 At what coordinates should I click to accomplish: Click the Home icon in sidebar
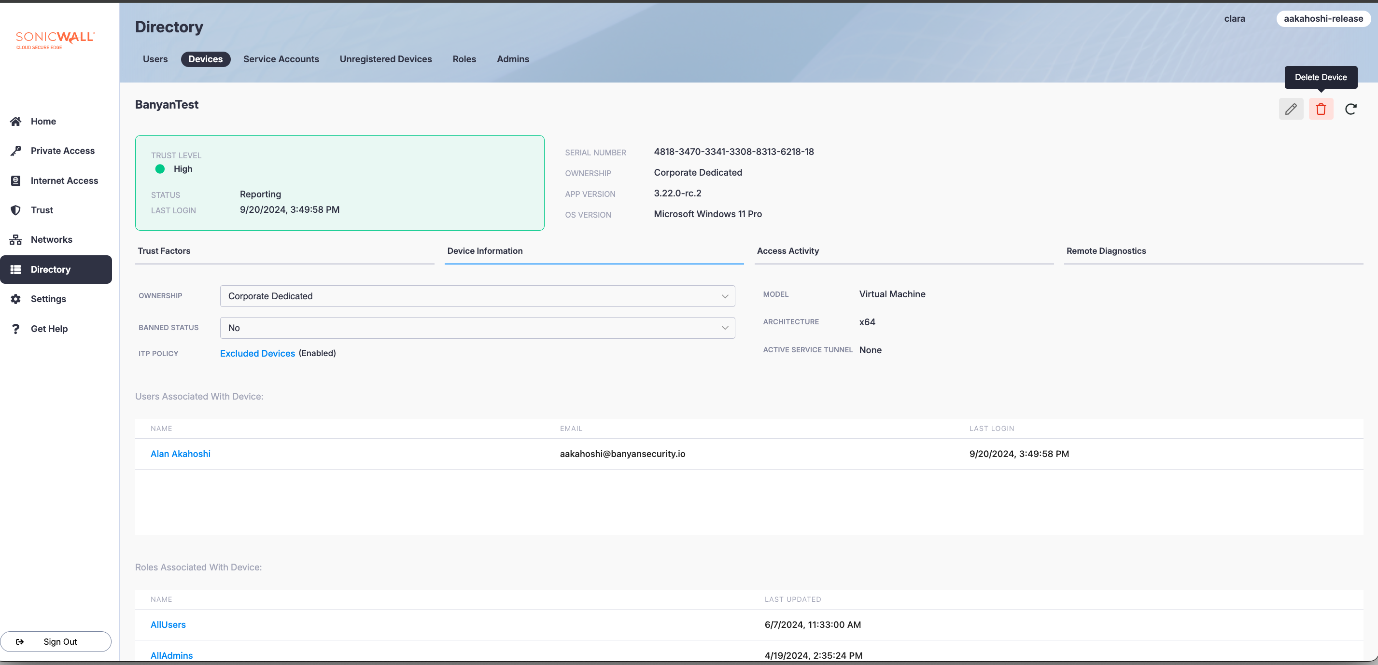point(15,121)
